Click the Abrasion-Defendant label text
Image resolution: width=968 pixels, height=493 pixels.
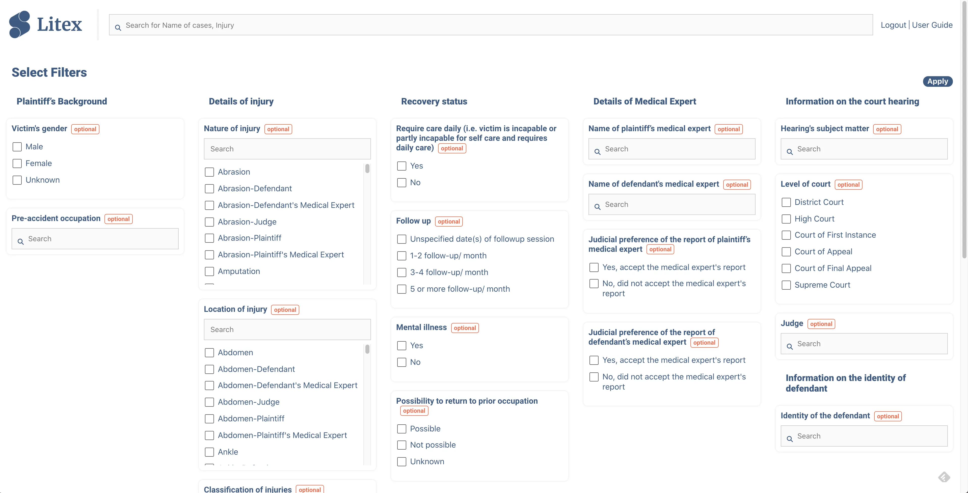[255, 188]
